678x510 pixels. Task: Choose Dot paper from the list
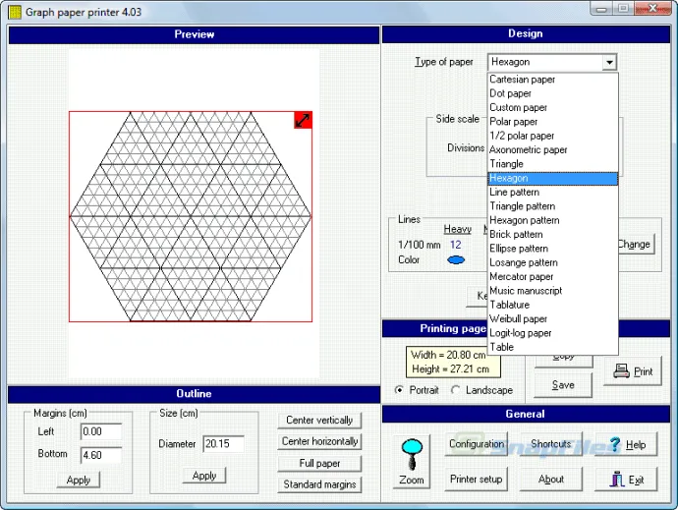click(552, 93)
